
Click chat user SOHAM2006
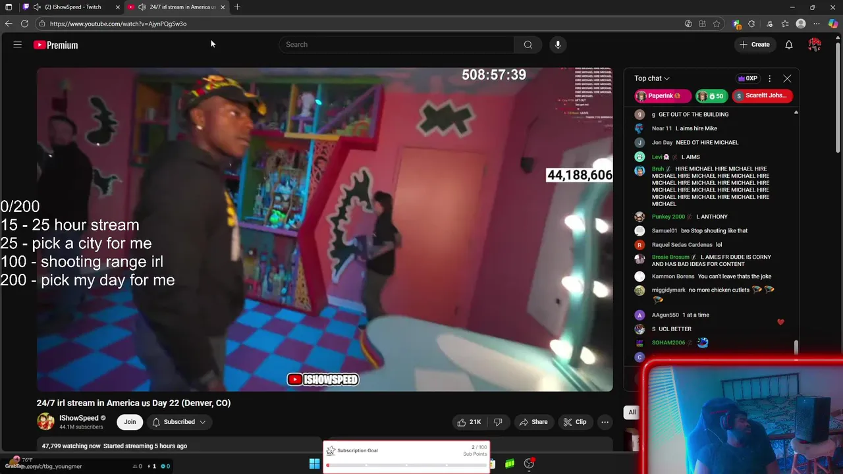[x=668, y=343]
